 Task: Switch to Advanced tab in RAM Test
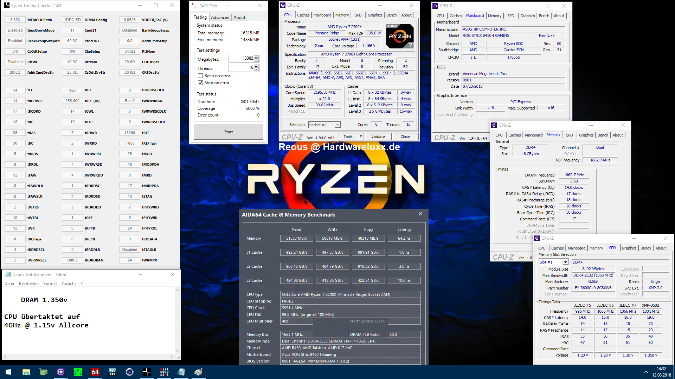coord(220,18)
